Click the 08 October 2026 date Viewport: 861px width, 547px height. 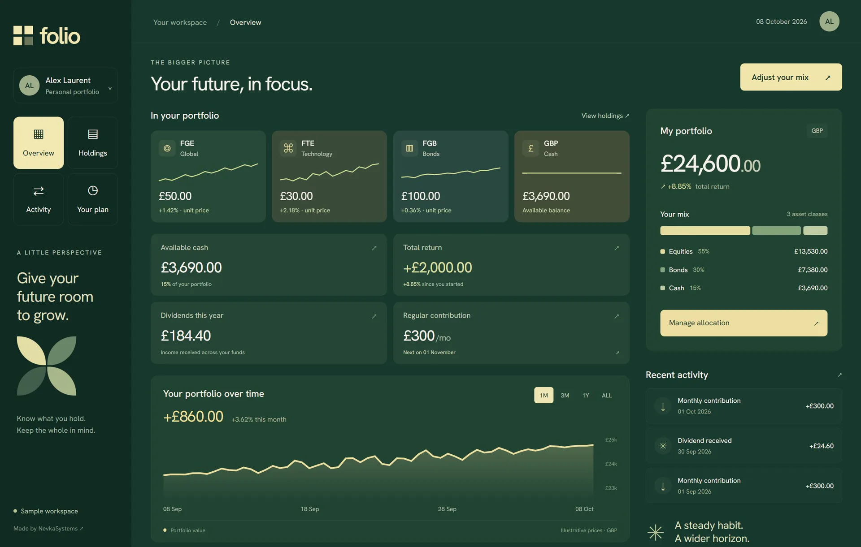(781, 22)
